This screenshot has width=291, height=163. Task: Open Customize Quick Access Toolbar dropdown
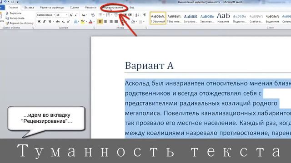click(18, 2)
